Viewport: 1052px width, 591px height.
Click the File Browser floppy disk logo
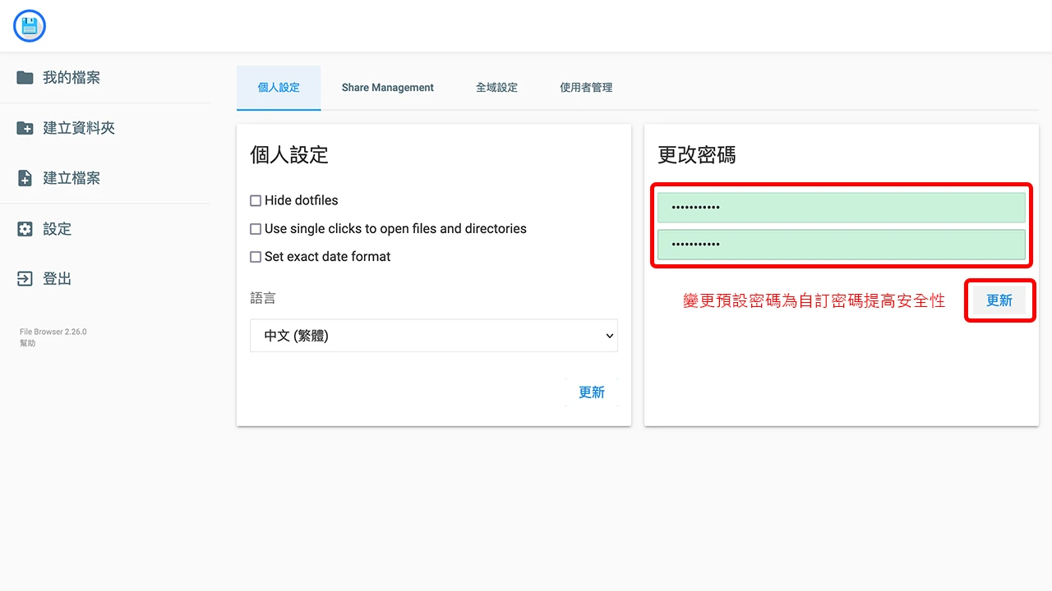point(29,25)
